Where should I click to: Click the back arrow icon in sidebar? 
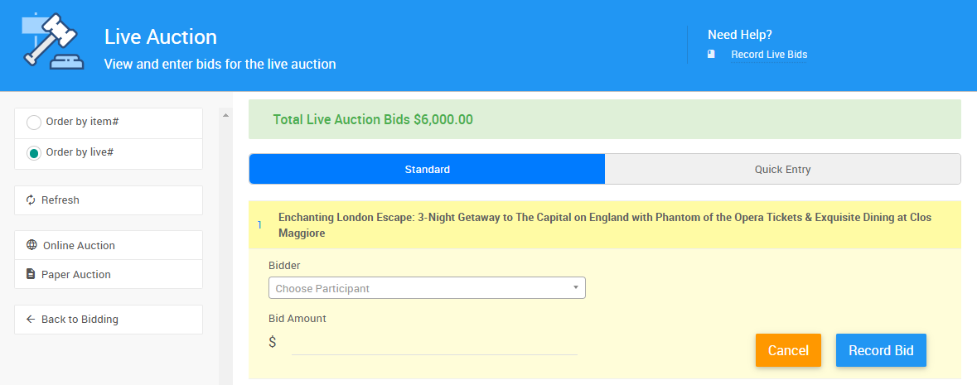(31, 320)
